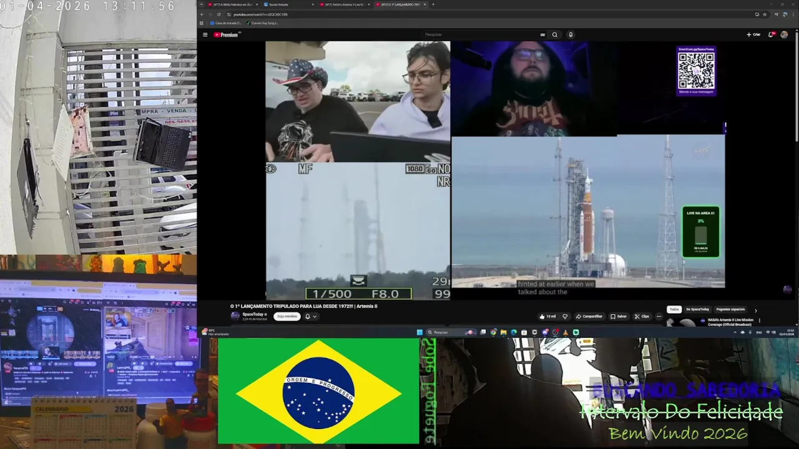
Task: Click the taskbar Pesquisar search box
Action: click(450, 332)
